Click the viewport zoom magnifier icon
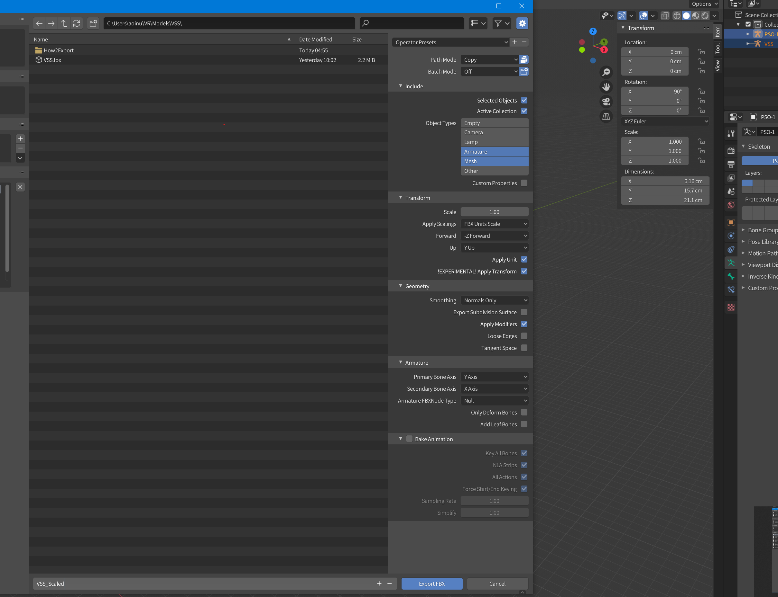 606,72
